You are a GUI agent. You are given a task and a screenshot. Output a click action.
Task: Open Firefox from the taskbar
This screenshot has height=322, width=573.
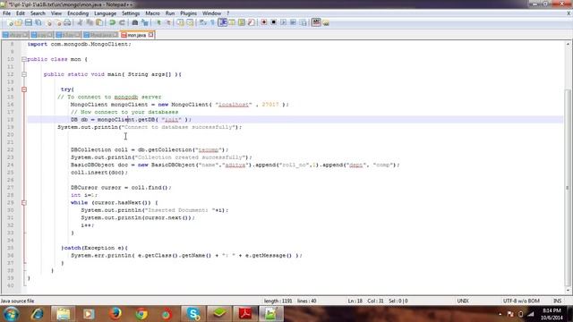pyautogui.click(x=115, y=314)
